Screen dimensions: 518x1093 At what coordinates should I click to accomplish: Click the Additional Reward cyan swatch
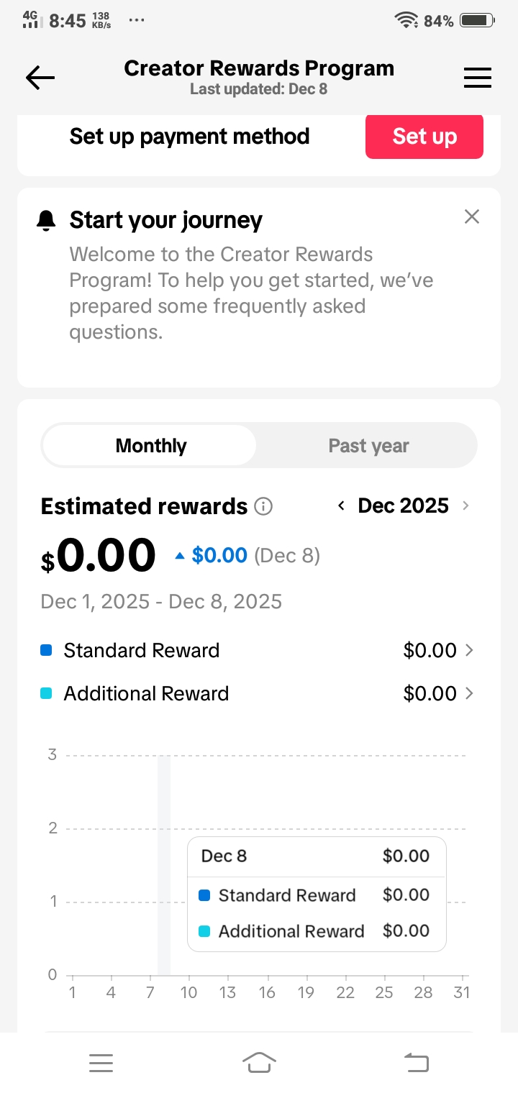click(47, 694)
